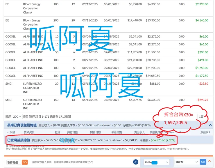
Task: Collapse the 長期已實現益損總值 section chevron
Action: [210, 125]
